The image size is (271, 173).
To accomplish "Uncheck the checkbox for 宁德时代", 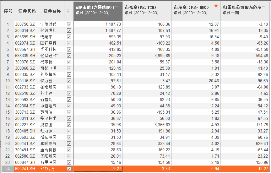I will point(69,24).
